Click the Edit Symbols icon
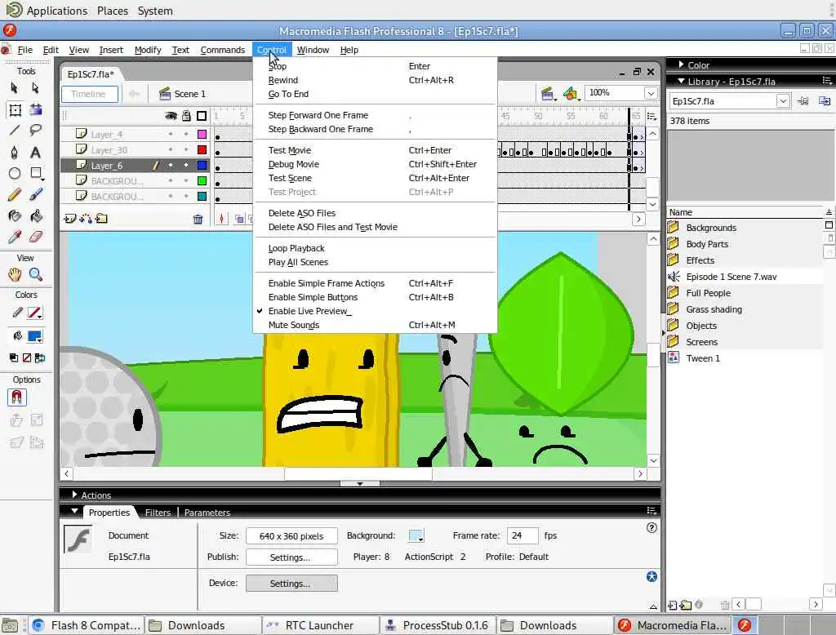The width and height of the screenshot is (836, 635). (x=571, y=94)
